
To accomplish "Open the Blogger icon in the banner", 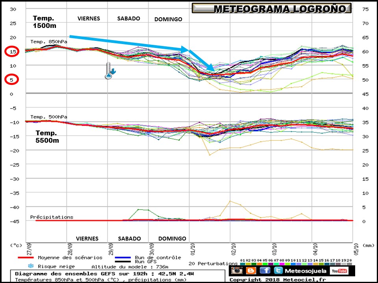I will click(251, 271).
